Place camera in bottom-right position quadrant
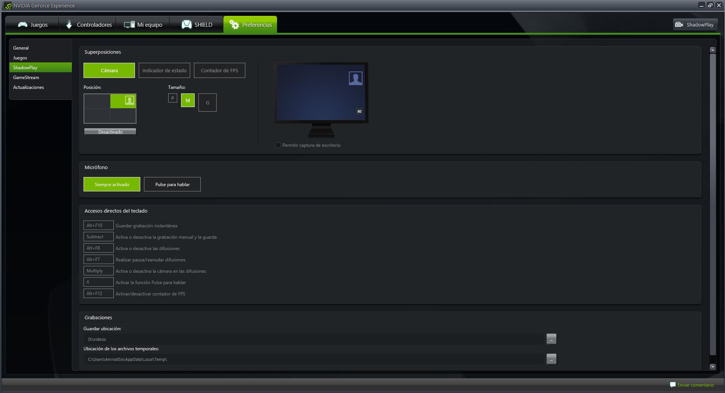The width and height of the screenshot is (725, 393). (123, 116)
